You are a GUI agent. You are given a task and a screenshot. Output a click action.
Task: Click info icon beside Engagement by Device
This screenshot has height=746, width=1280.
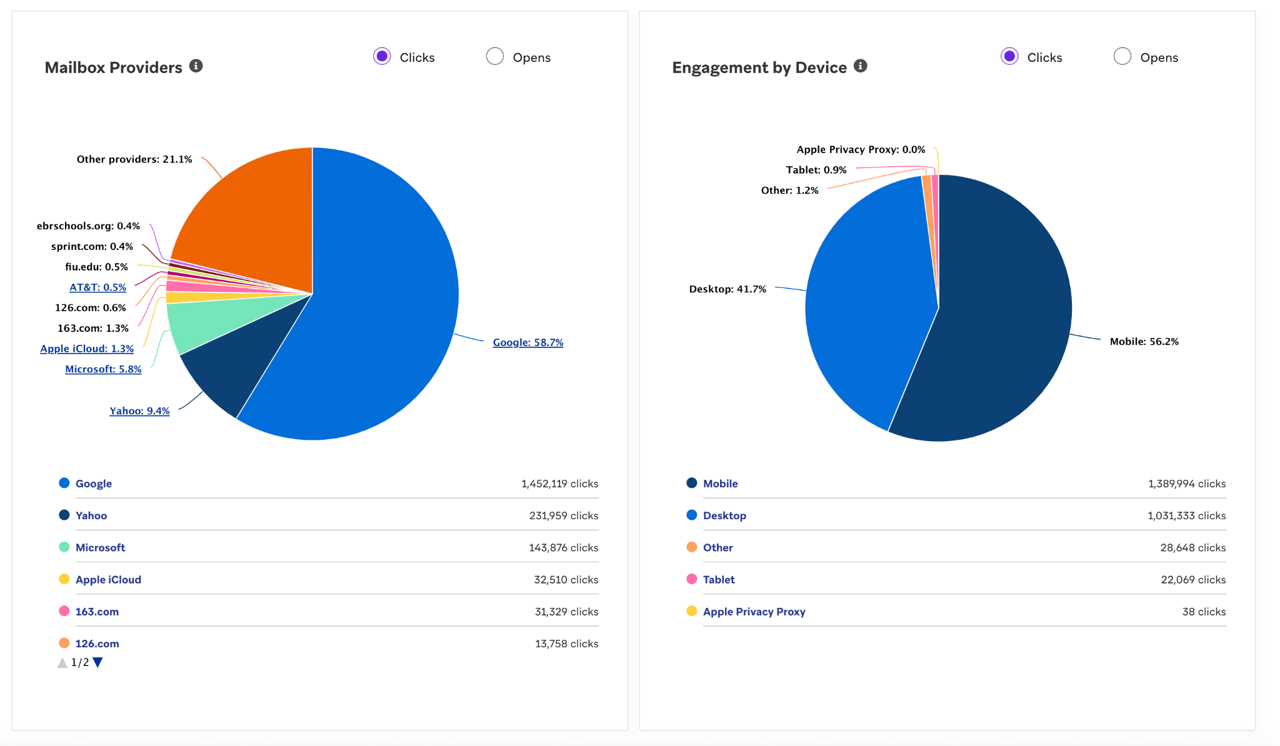click(861, 66)
